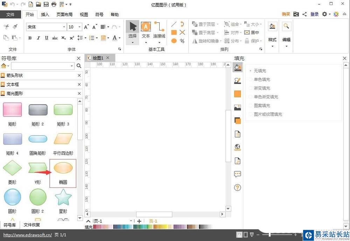Click the print icon in quick toolbar

(54, 4)
